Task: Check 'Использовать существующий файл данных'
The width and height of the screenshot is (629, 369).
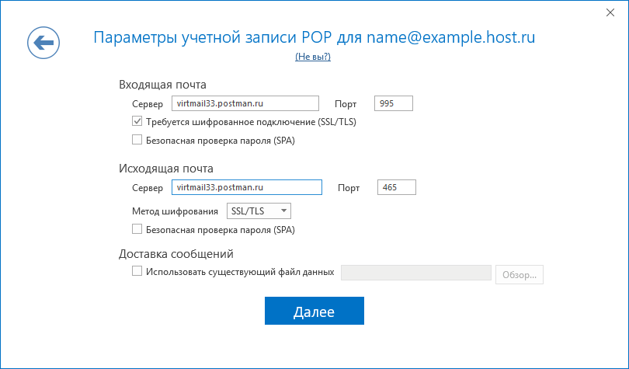Action: [137, 271]
